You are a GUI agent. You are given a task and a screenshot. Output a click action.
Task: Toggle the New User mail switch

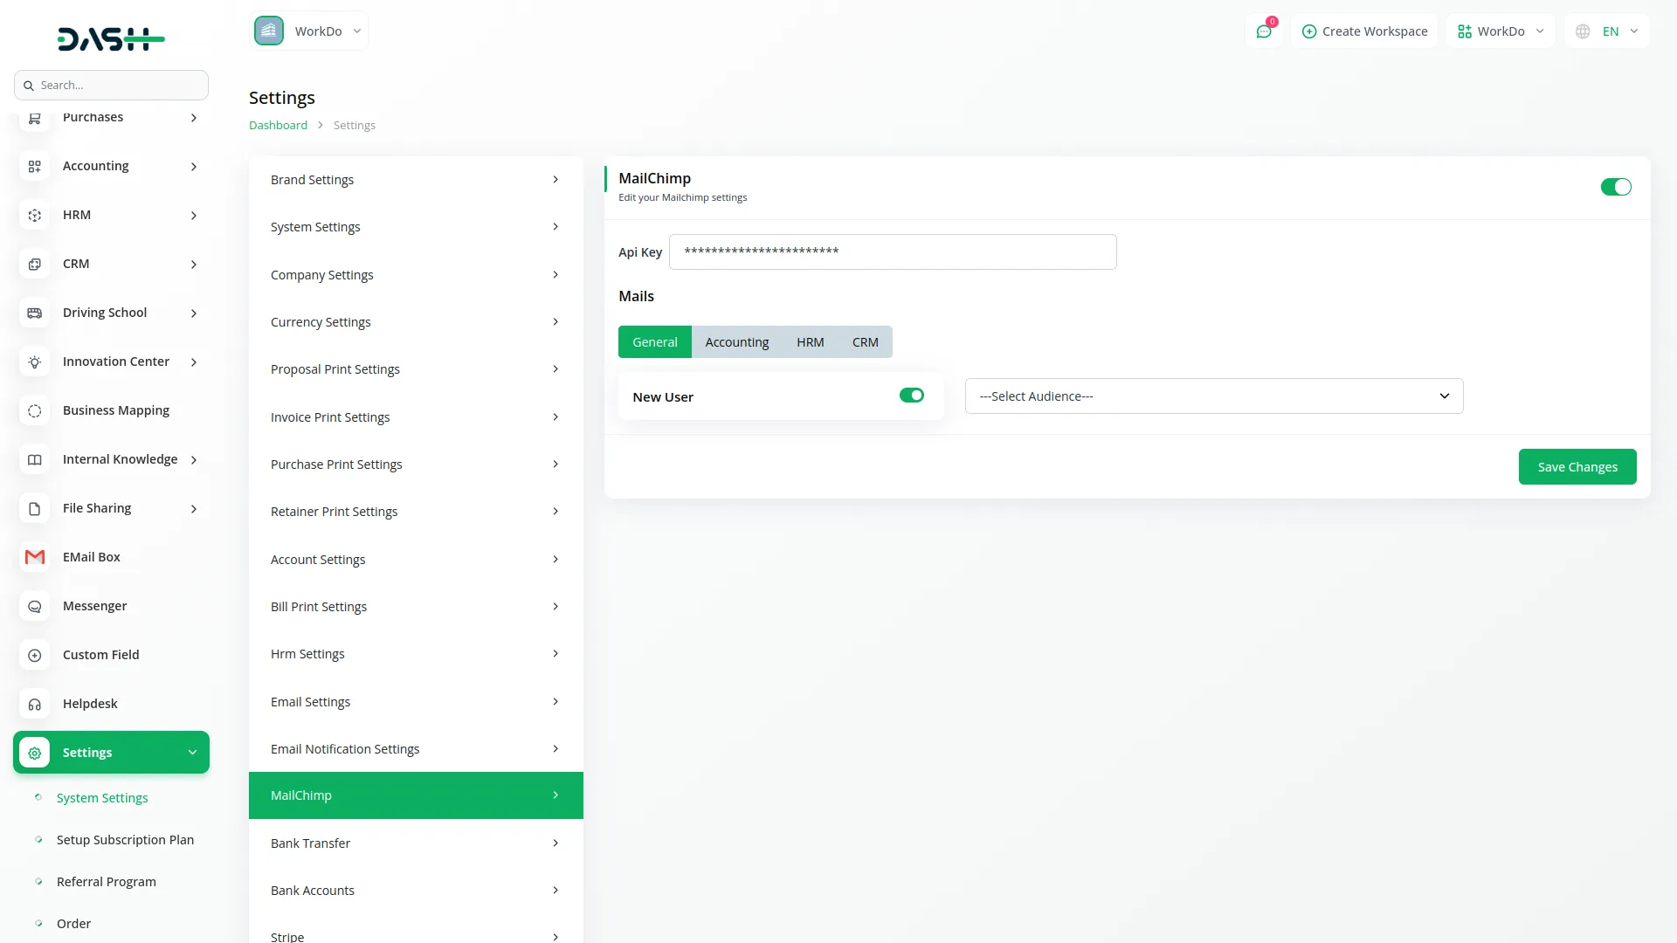[911, 396]
